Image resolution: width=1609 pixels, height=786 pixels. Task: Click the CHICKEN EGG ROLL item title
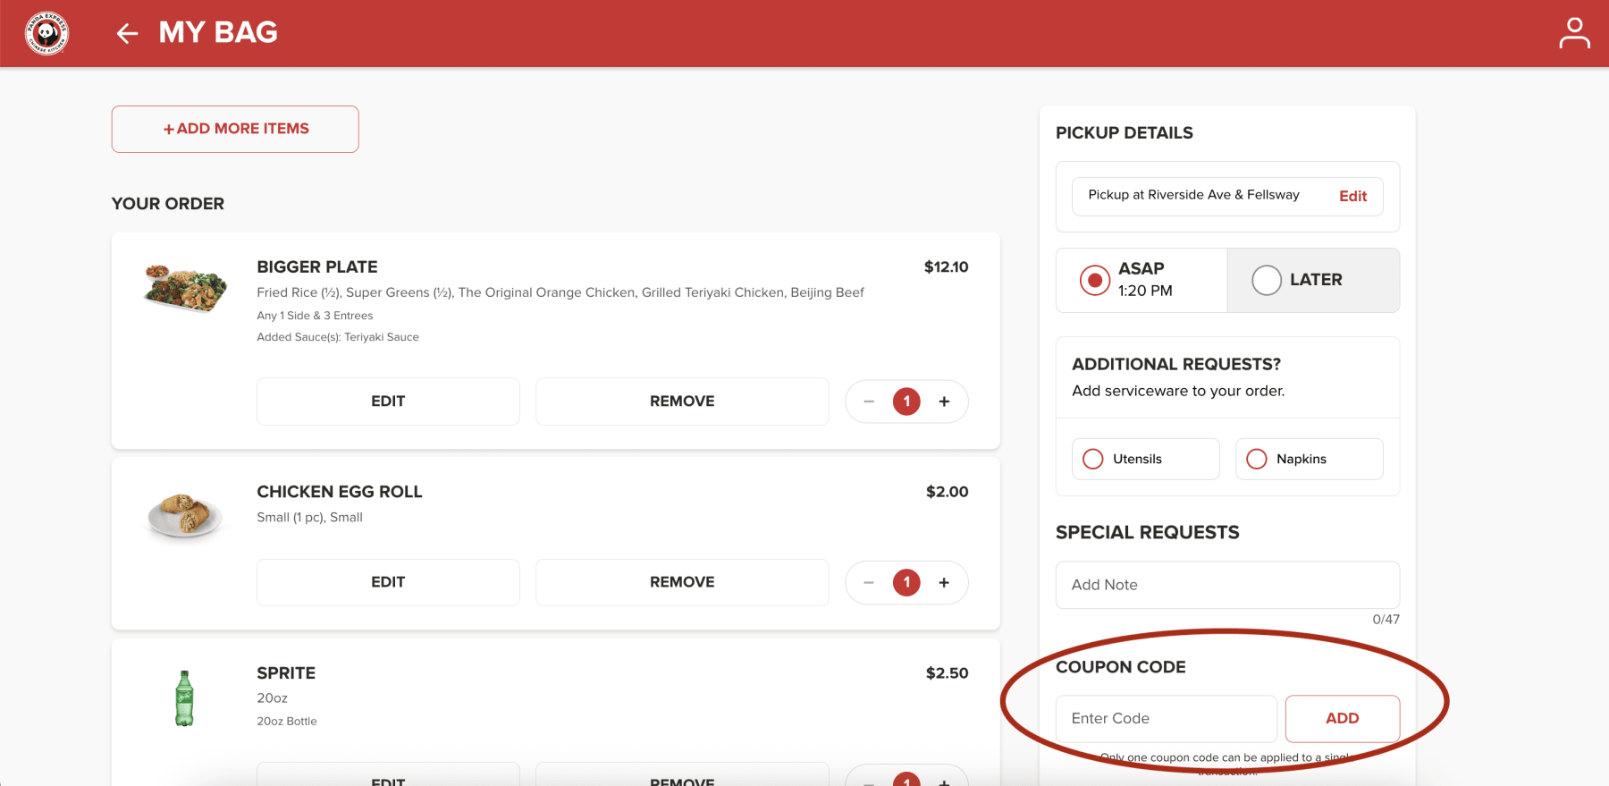[340, 492]
